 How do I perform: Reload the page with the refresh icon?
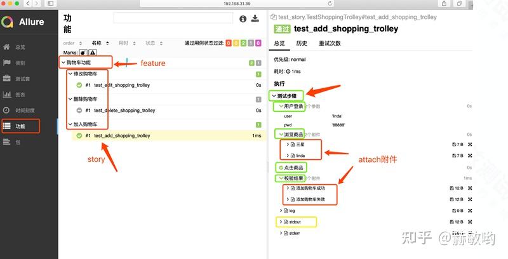pos(330,3)
